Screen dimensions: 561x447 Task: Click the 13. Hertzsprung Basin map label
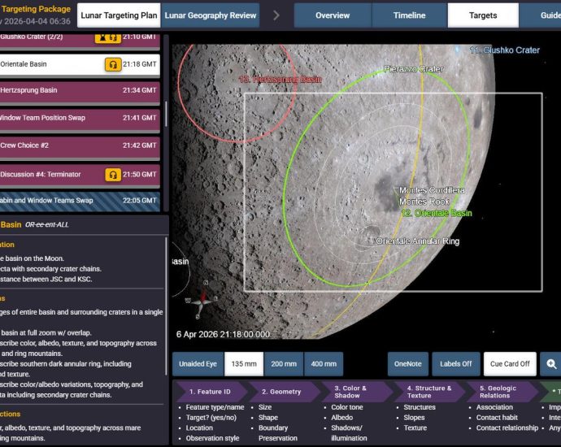280,80
